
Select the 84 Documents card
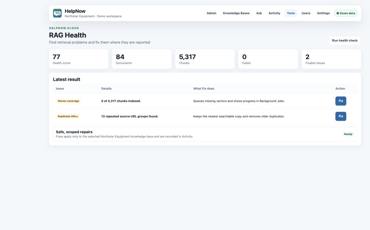142,59
